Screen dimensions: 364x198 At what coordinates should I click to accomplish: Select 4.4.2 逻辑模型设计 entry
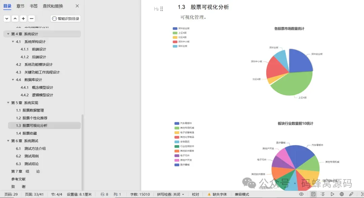37,95
